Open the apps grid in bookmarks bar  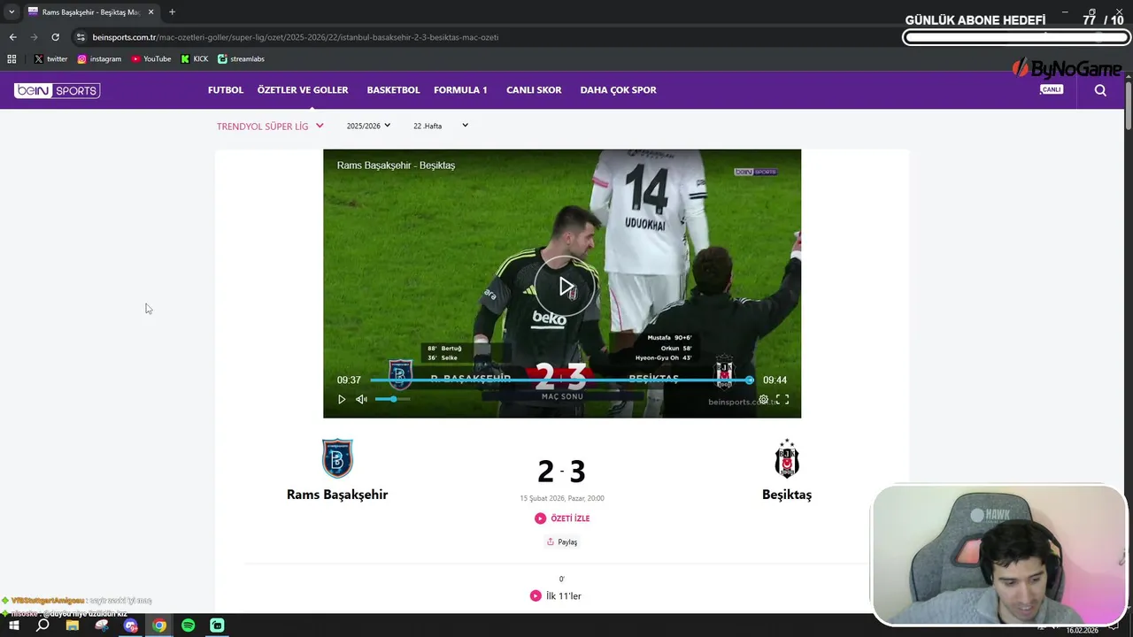coord(12,59)
